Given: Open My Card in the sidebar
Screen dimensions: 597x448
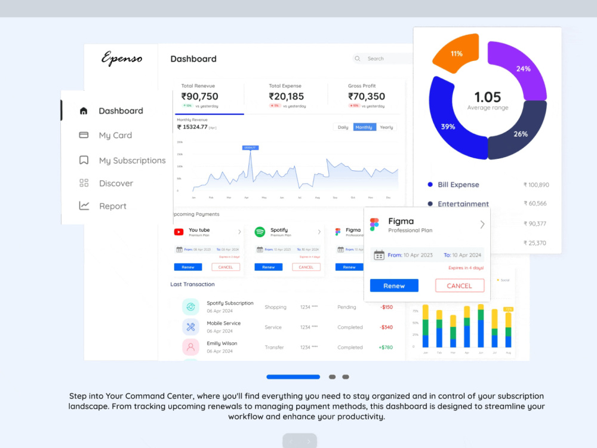Looking at the screenshot, I should [x=116, y=135].
